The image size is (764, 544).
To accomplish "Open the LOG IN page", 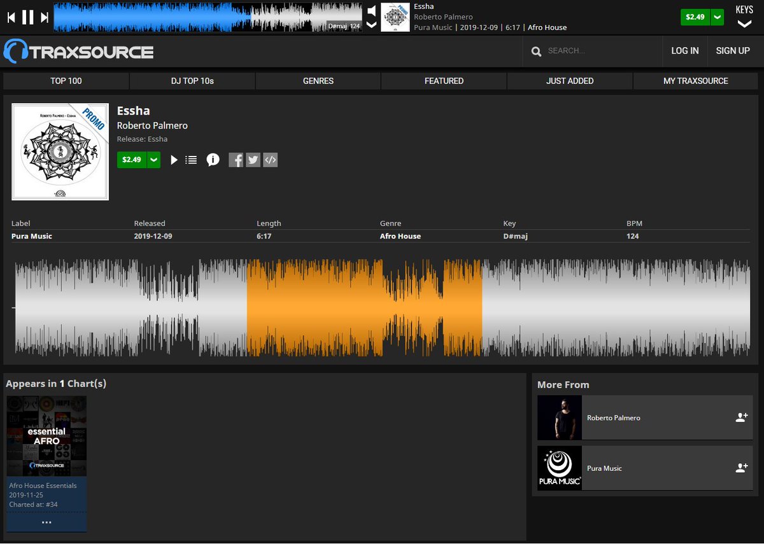I will (x=685, y=51).
